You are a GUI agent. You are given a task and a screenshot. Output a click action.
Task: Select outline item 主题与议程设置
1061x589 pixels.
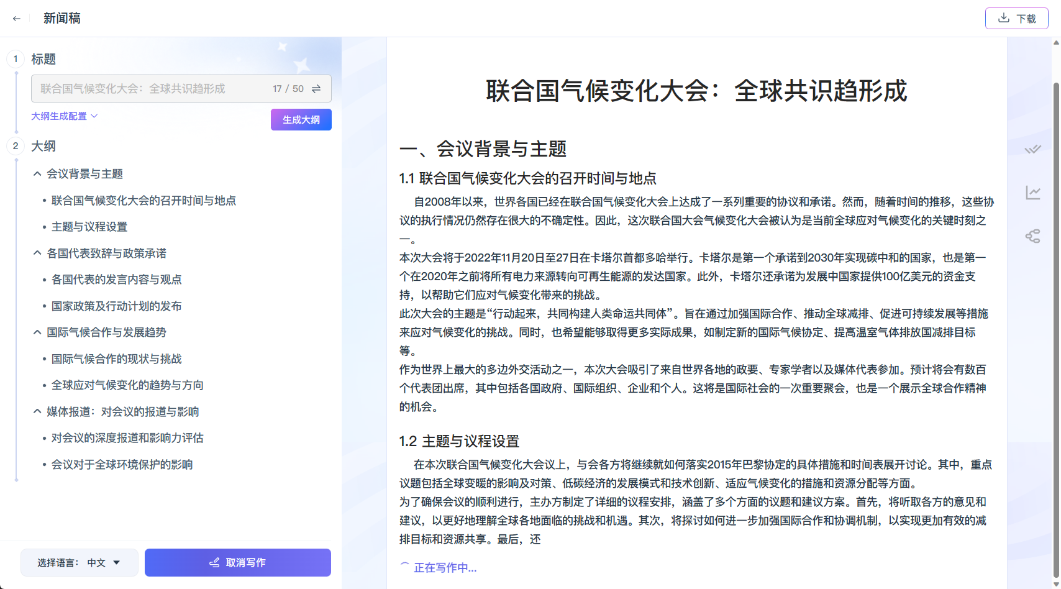point(89,227)
